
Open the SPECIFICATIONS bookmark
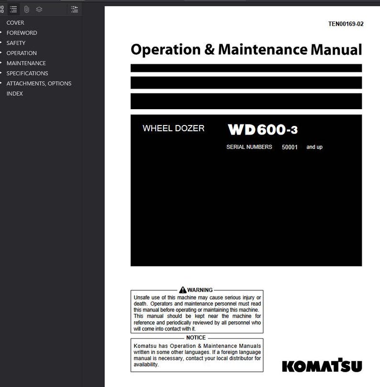(27, 73)
